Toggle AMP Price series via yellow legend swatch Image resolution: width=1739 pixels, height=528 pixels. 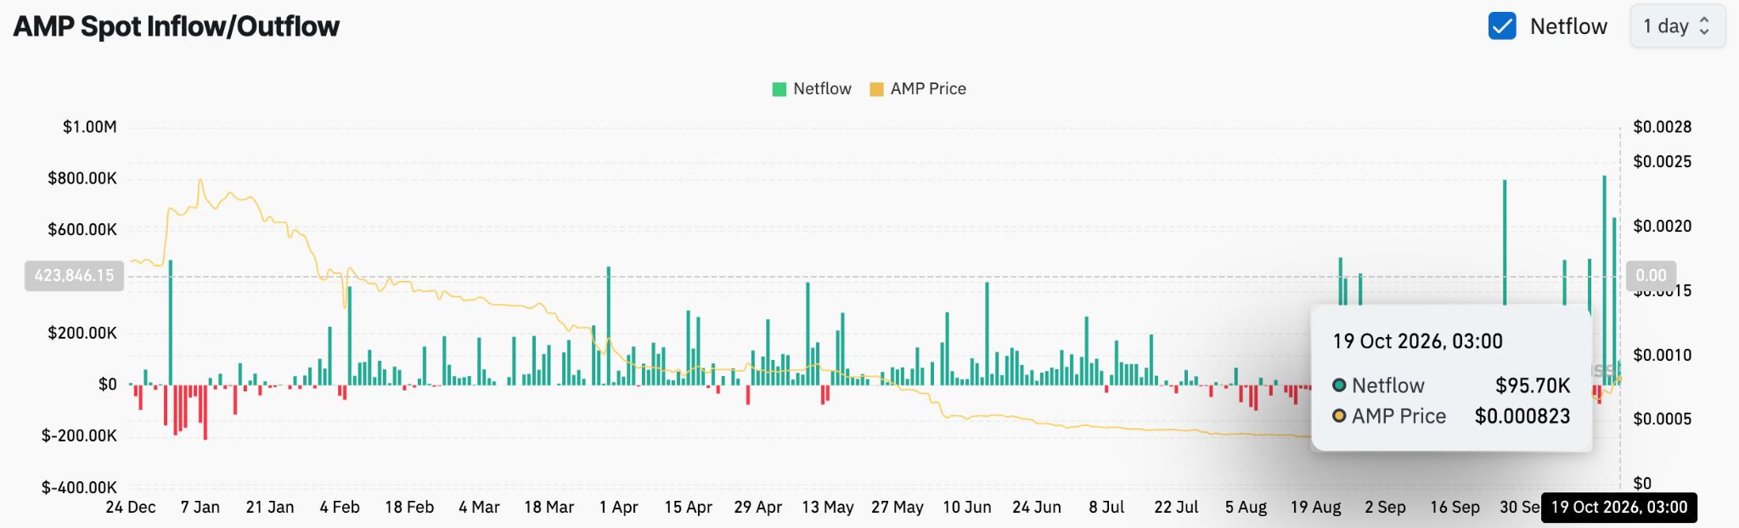tap(876, 89)
